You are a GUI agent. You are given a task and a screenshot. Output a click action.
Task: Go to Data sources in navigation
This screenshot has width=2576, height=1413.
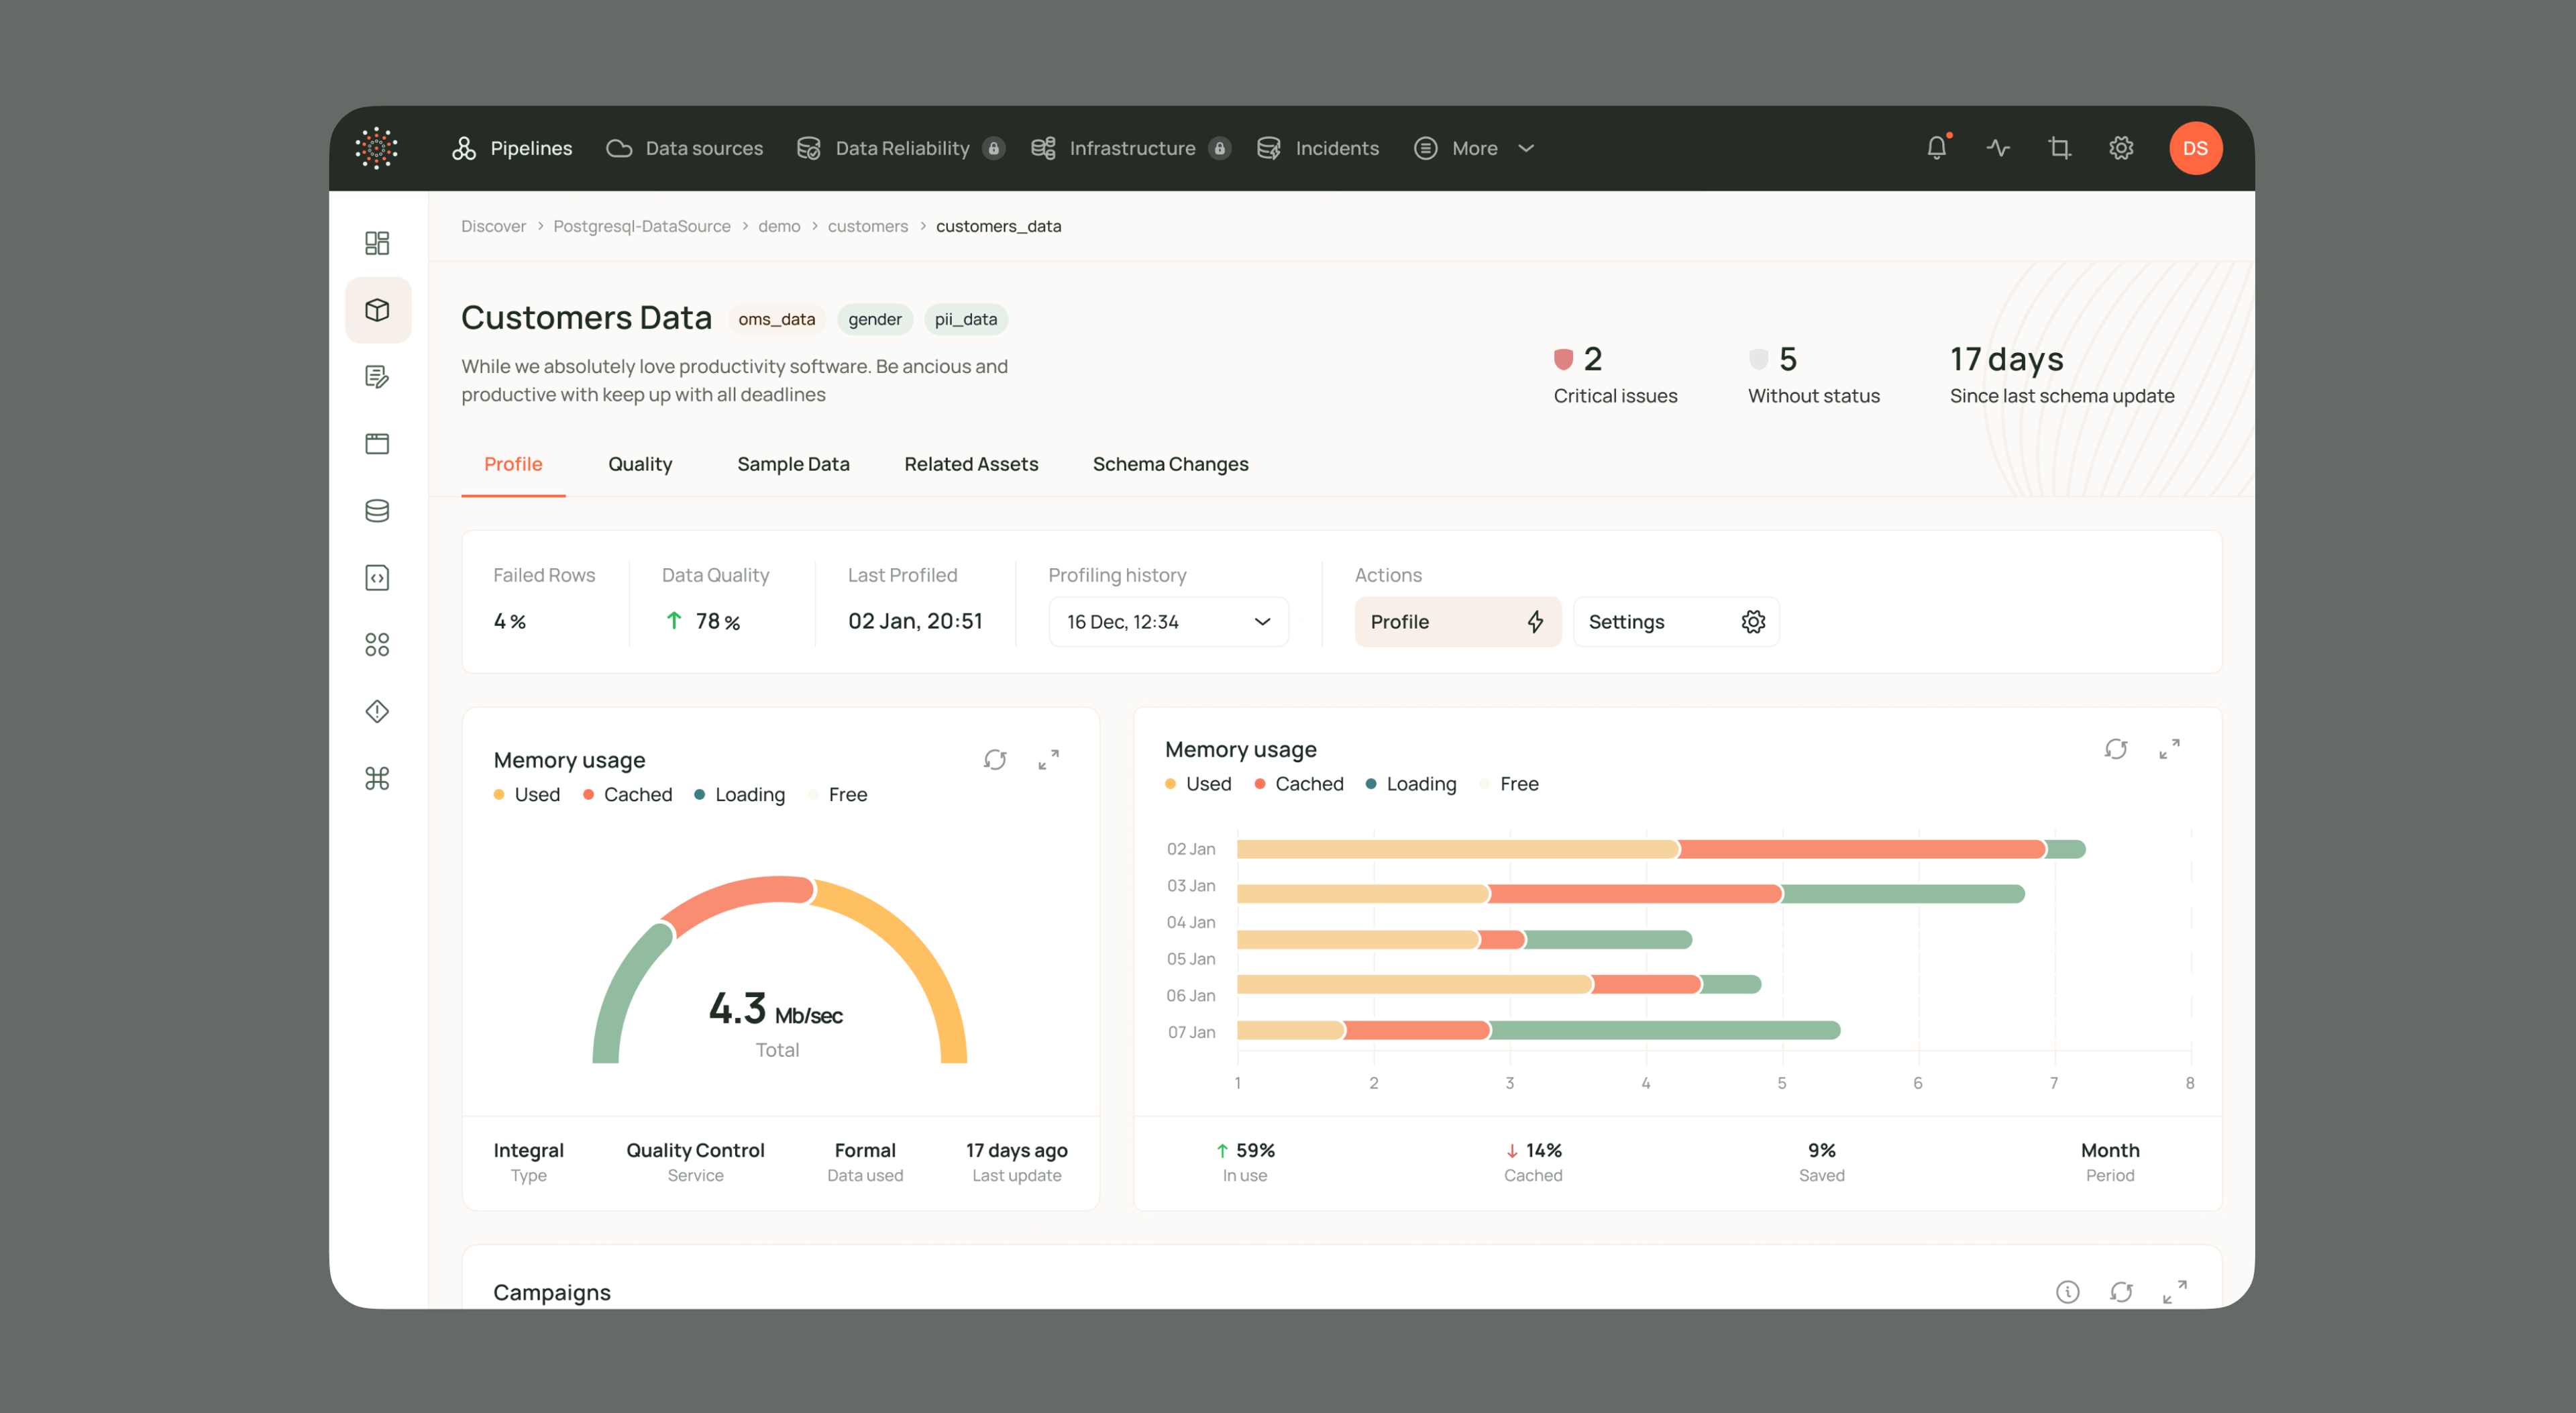(x=685, y=148)
